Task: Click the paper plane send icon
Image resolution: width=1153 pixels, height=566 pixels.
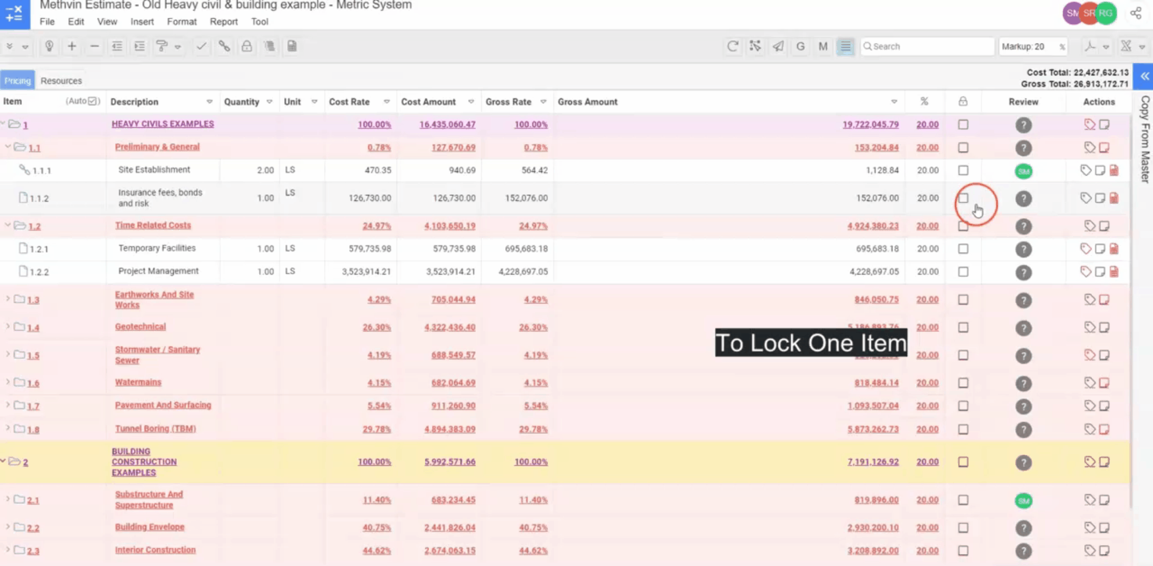Action: (x=778, y=46)
